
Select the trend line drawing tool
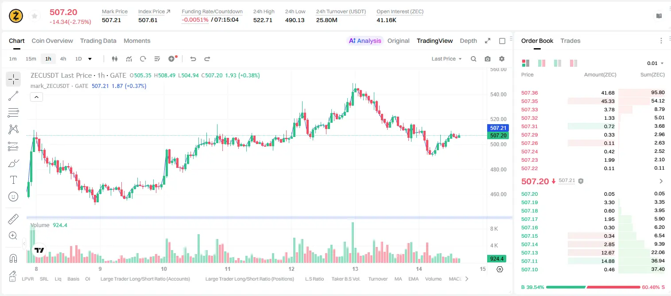pyautogui.click(x=13, y=96)
